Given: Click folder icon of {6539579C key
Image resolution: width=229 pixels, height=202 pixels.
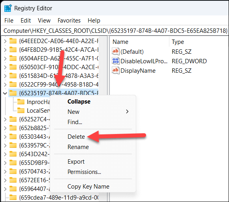Looking at the screenshot, I should point(13,145).
